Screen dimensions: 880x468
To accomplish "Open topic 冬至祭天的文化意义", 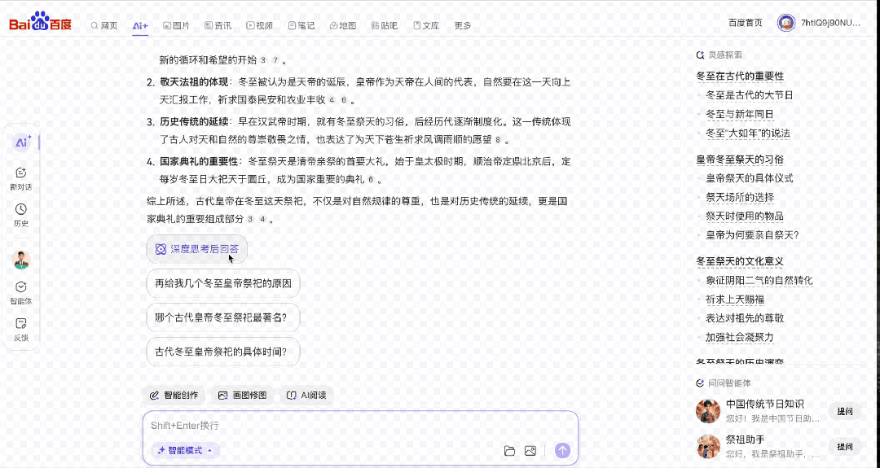I will (740, 261).
